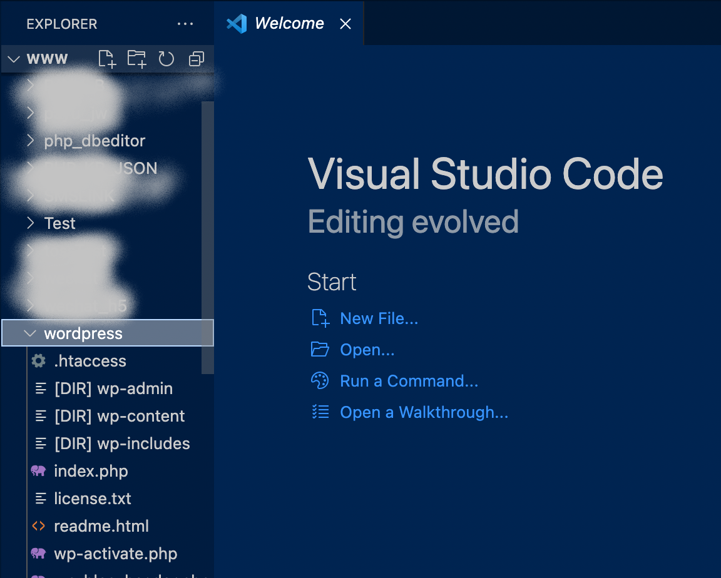The height and width of the screenshot is (578, 721).
Task: Select the Test folder name
Action: point(60,223)
